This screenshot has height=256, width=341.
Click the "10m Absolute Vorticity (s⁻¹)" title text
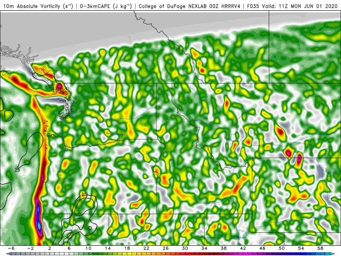(38, 6)
